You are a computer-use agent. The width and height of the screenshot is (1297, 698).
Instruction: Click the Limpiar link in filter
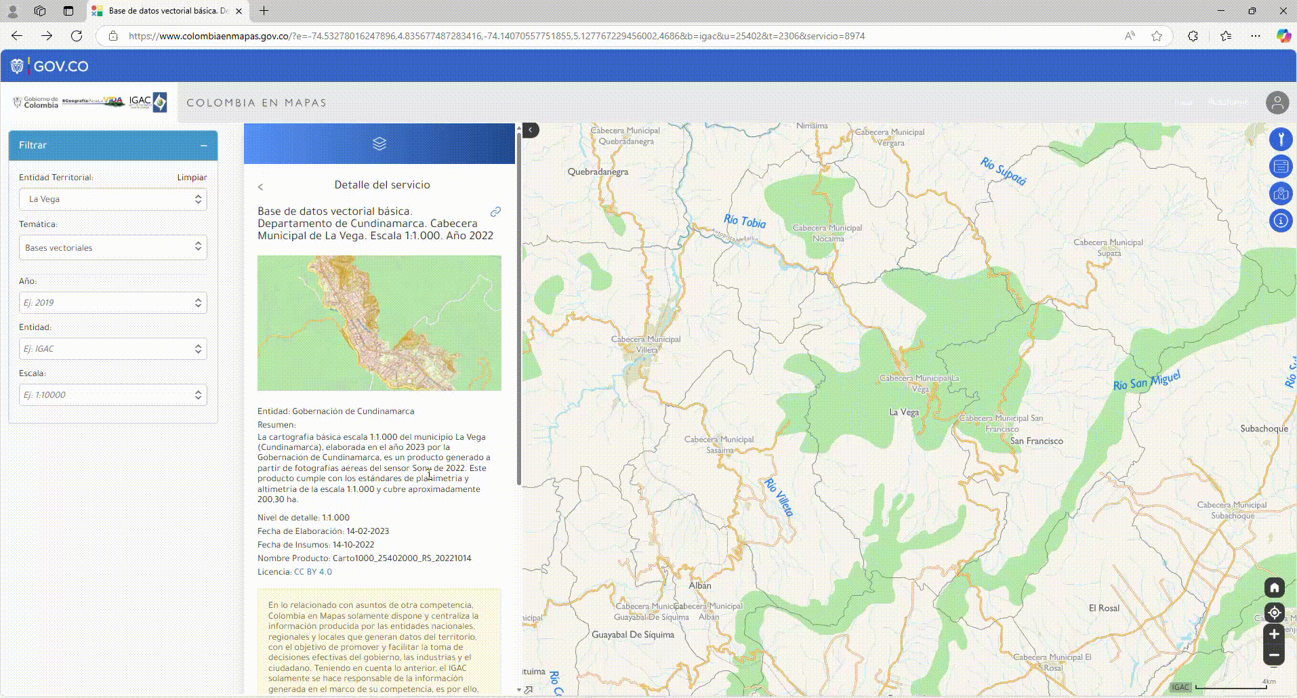point(192,178)
